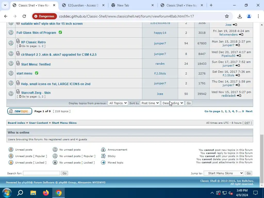
Task: Click the Moved topic arrow icon
Action: 103,162
